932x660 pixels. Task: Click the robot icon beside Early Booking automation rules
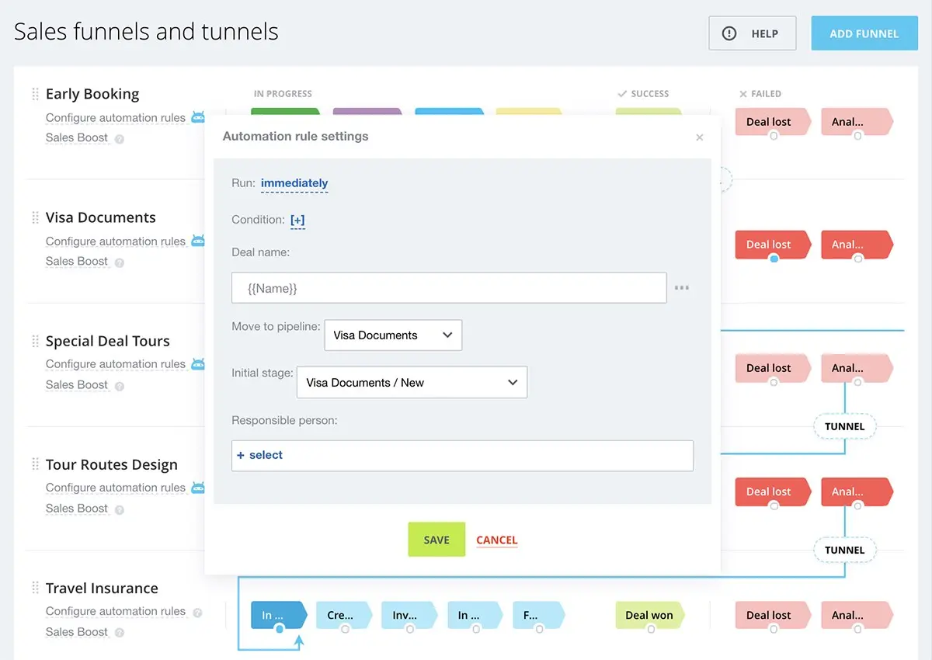(198, 117)
